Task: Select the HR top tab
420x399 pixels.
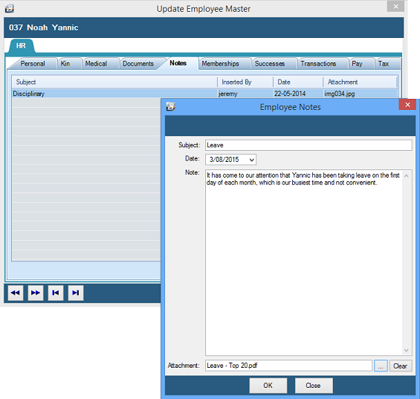Action: [x=21, y=46]
